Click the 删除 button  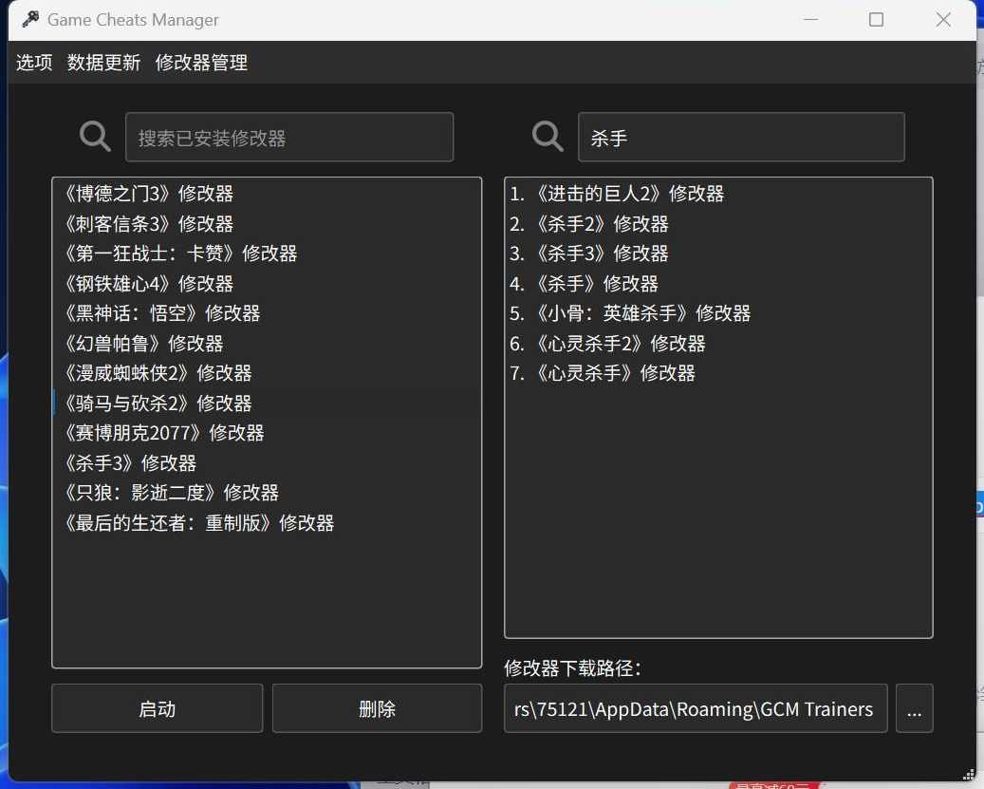[377, 708]
